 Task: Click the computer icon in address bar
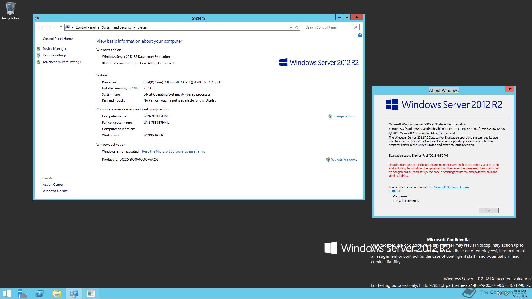pos(68,27)
